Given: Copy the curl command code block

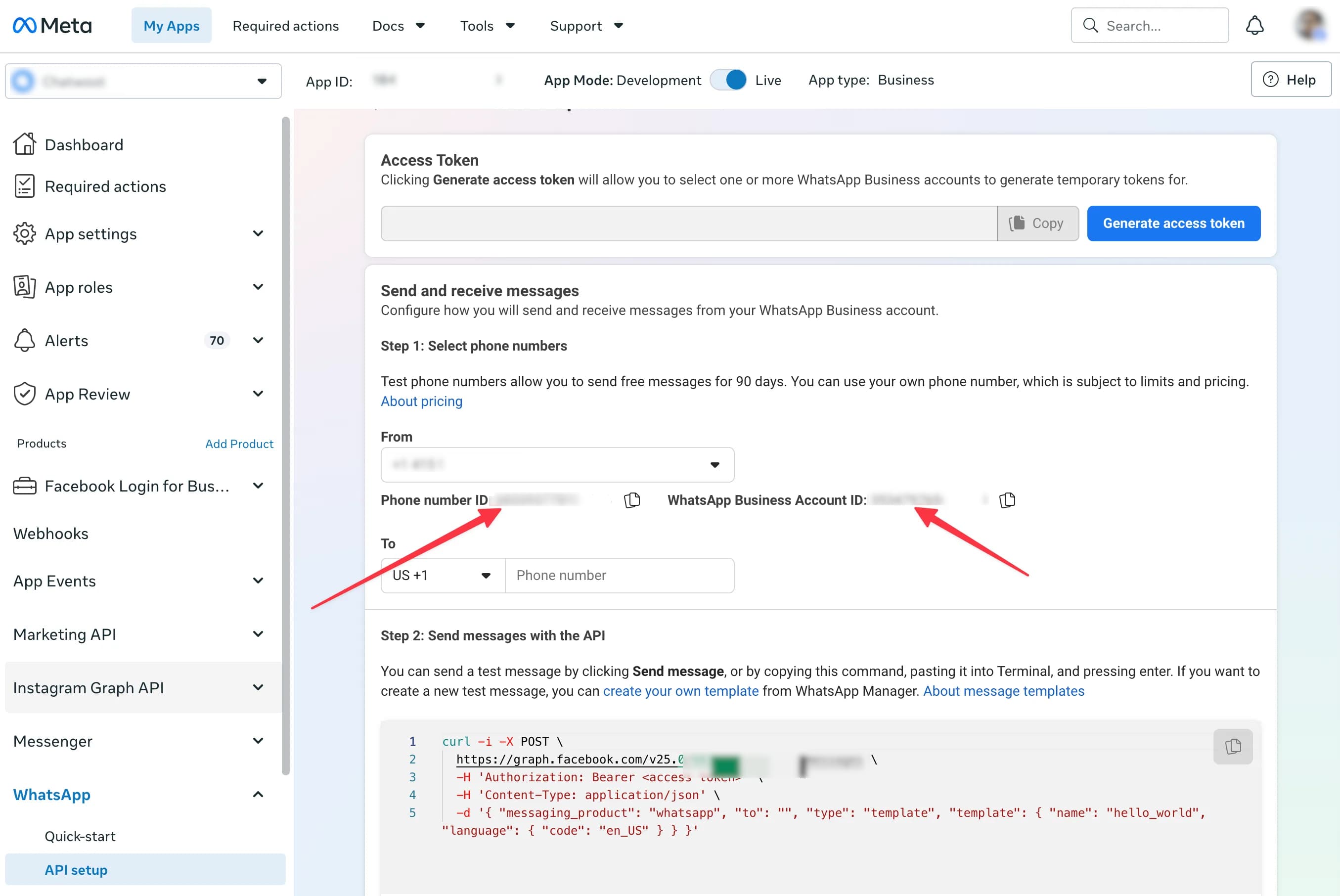Looking at the screenshot, I should pyautogui.click(x=1233, y=746).
